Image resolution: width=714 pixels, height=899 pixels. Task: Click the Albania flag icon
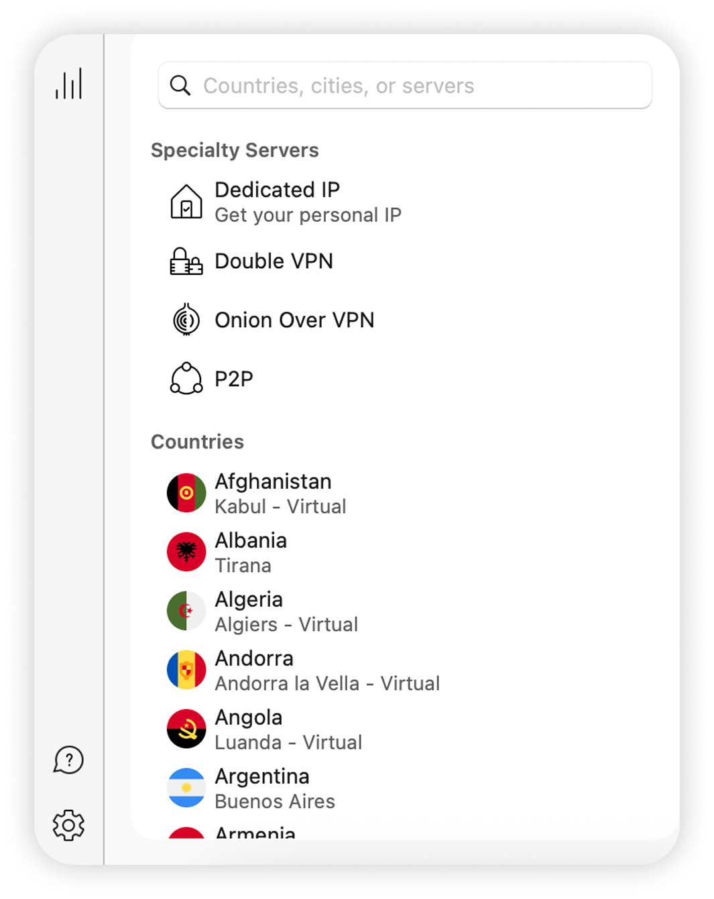(186, 552)
